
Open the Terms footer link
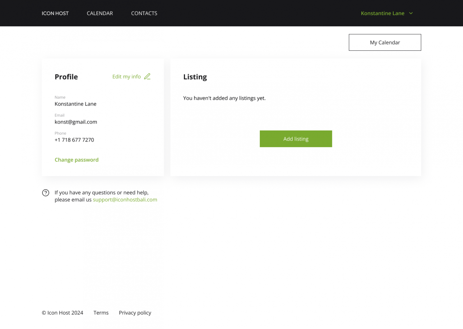(x=101, y=313)
